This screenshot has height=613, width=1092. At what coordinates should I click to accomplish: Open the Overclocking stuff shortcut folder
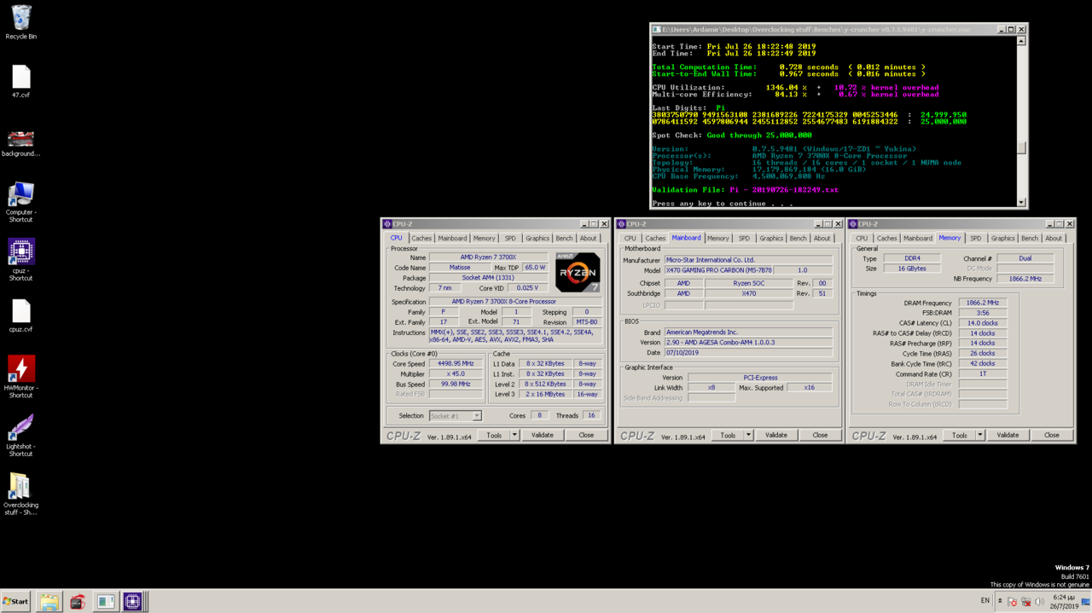[x=20, y=494]
